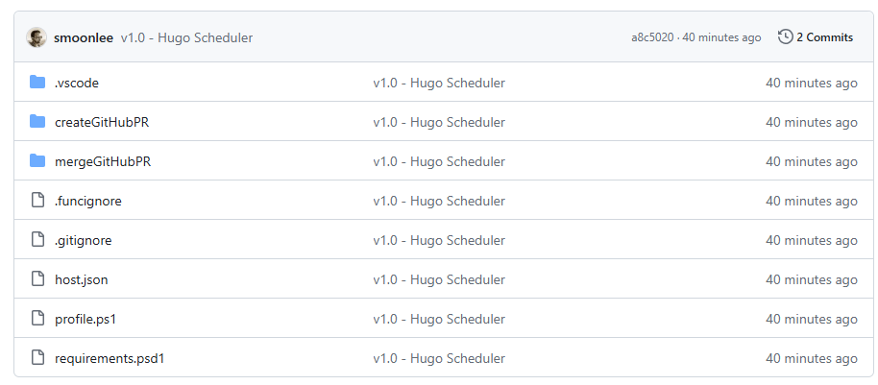Click the commits history clock icon
The height and width of the screenshot is (385, 878).
(785, 37)
